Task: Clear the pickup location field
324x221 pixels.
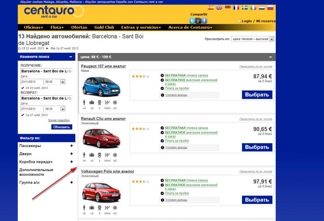Action: pos(70,71)
